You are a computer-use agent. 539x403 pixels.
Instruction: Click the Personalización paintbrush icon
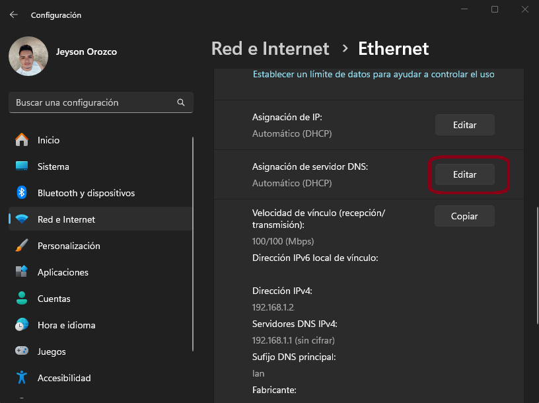pyautogui.click(x=22, y=246)
